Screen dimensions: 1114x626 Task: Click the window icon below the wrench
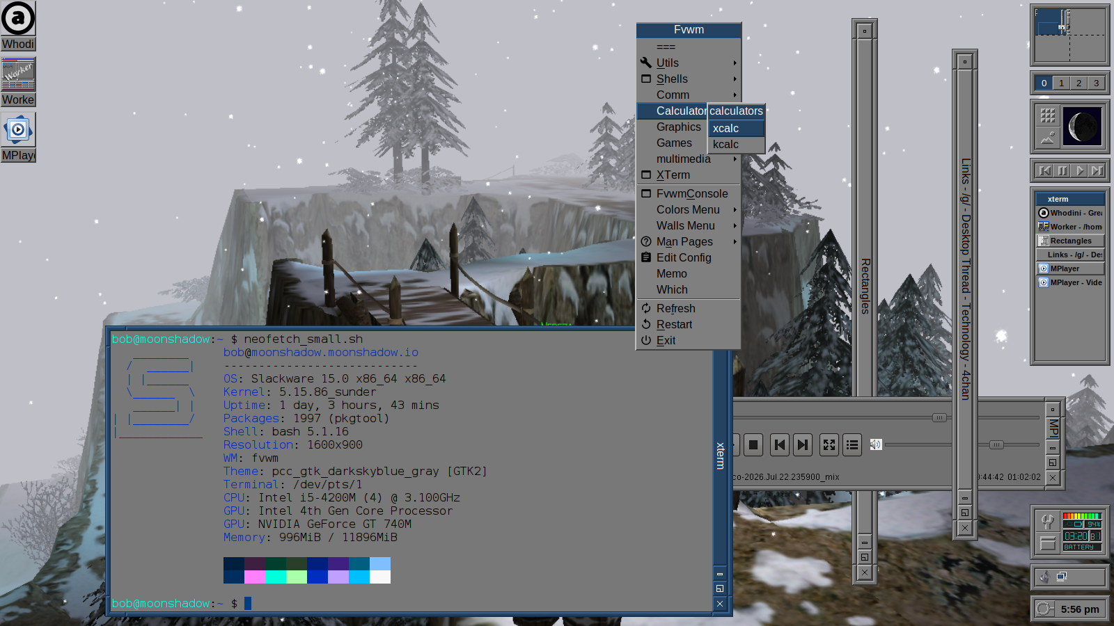(1048, 543)
